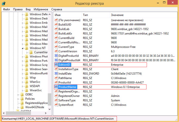This screenshot has height=122, width=179.
Task: Sort values by the Тип column header
Action: [x=95, y=15]
